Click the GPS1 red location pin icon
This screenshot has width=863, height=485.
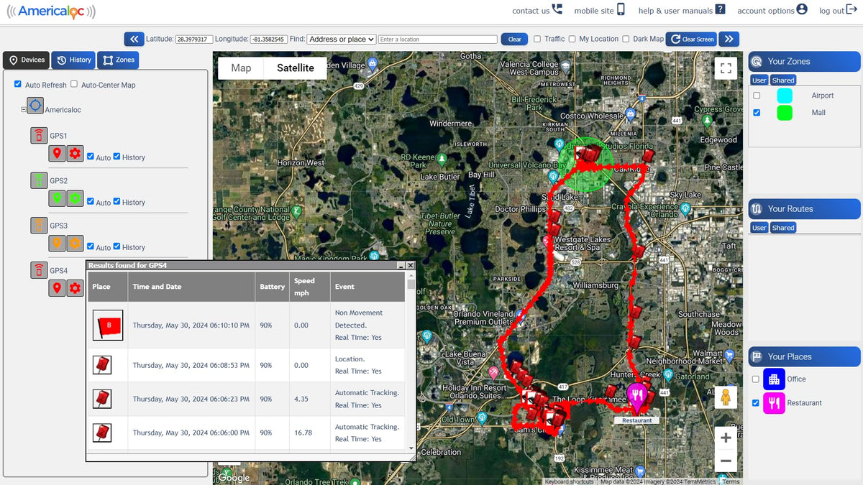pyautogui.click(x=58, y=154)
